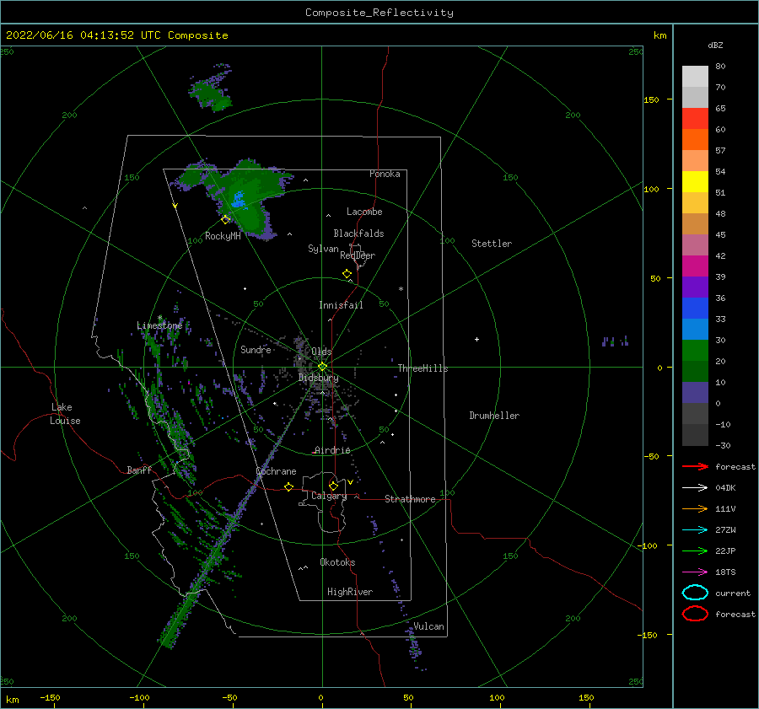Click the Stettler city label
Screen dimensions: 759x709
tap(492, 244)
